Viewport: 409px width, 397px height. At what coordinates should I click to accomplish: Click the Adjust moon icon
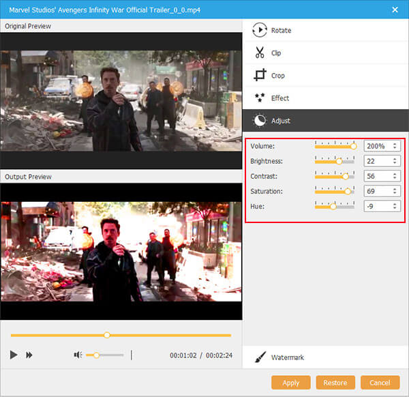click(x=260, y=120)
